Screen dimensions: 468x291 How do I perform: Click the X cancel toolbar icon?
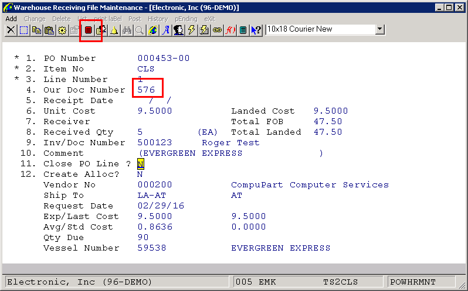tap(11, 30)
